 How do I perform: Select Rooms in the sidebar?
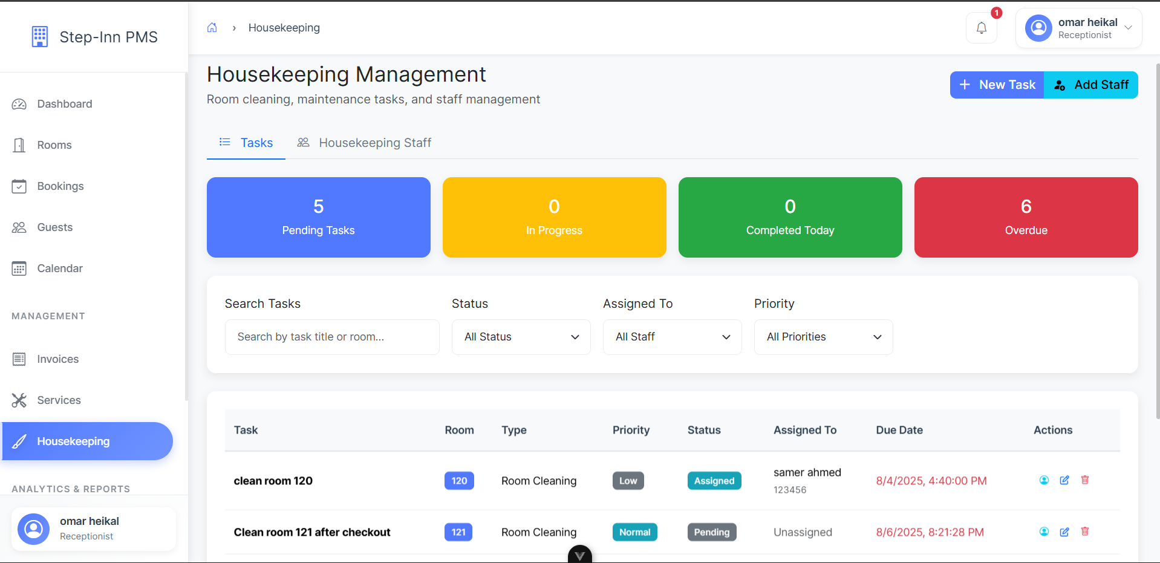pyautogui.click(x=55, y=145)
